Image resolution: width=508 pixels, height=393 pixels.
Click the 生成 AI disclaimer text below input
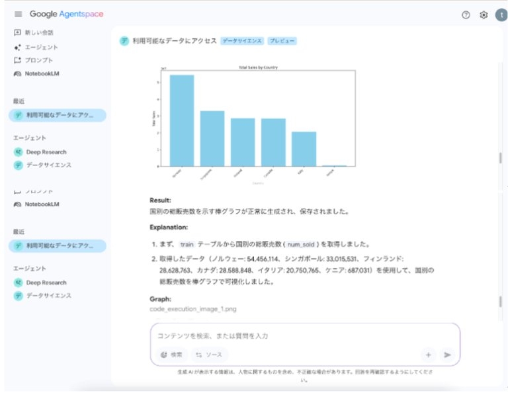(x=304, y=376)
